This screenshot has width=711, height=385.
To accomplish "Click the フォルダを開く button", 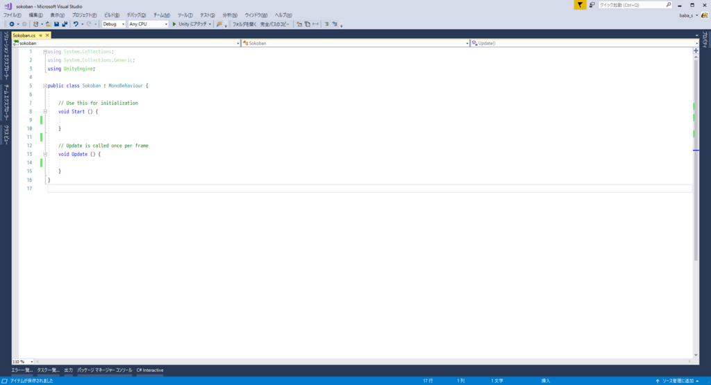I will tap(244, 24).
